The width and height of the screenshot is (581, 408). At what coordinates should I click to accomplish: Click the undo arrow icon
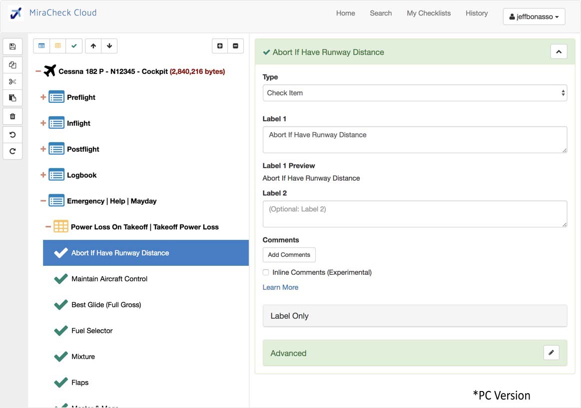(12, 135)
